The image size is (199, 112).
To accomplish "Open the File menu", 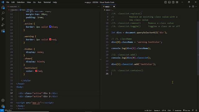I will click(x=7, y=2).
